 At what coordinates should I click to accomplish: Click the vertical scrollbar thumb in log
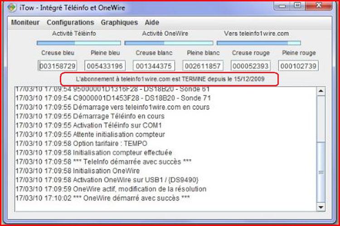[x=321, y=171]
